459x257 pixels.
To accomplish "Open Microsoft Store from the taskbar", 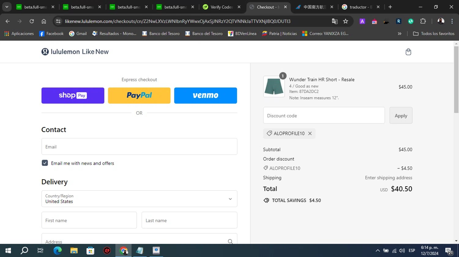I will point(90,251).
